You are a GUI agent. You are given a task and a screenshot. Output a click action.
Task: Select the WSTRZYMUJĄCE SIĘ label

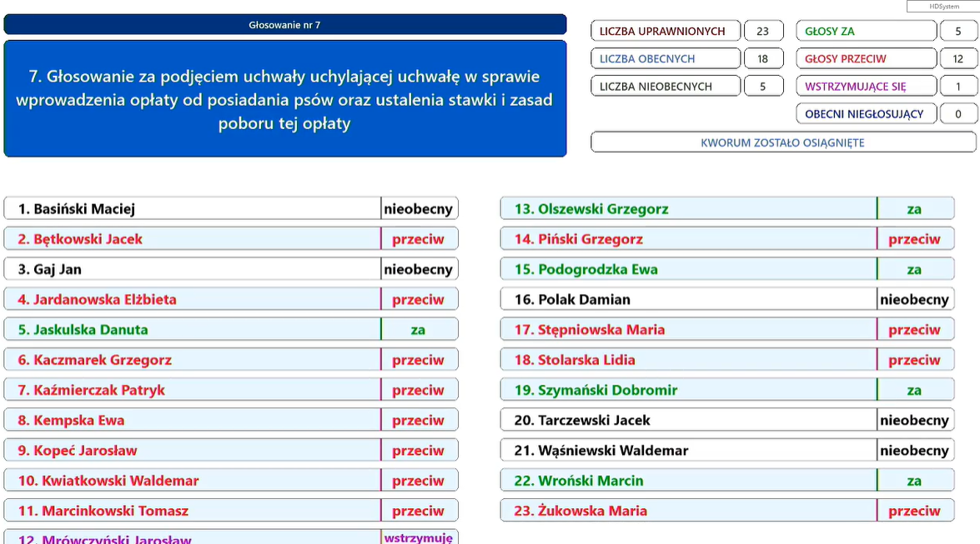click(x=865, y=87)
